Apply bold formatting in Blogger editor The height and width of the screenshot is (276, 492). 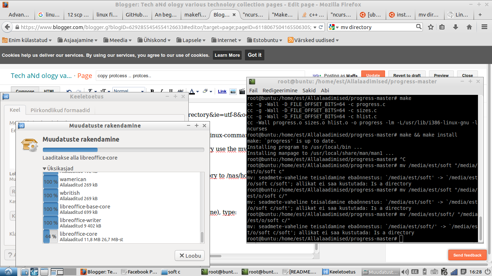tap(152, 91)
